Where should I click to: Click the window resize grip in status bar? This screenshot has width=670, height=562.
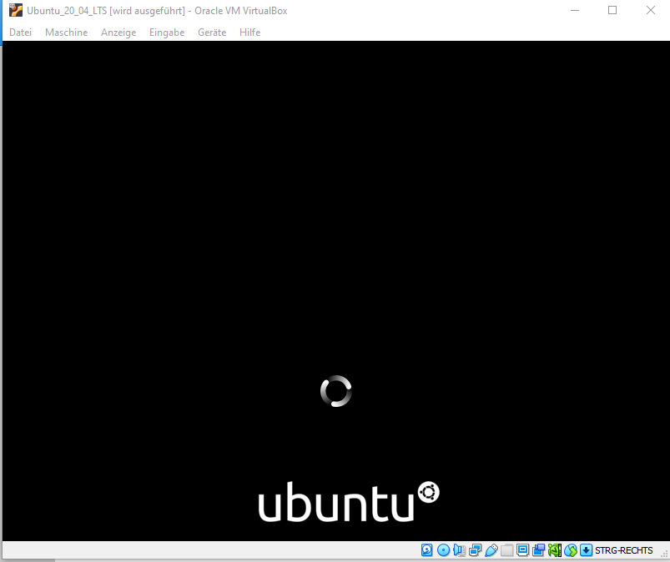[664, 554]
